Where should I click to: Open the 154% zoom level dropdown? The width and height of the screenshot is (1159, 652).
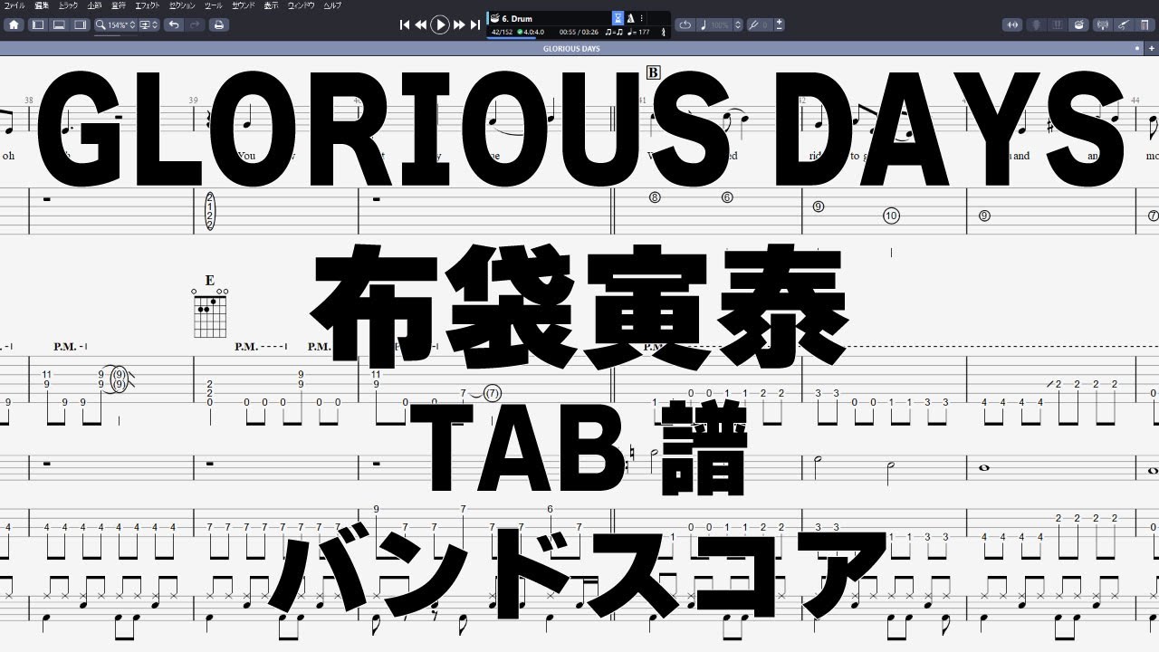[115, 24]
